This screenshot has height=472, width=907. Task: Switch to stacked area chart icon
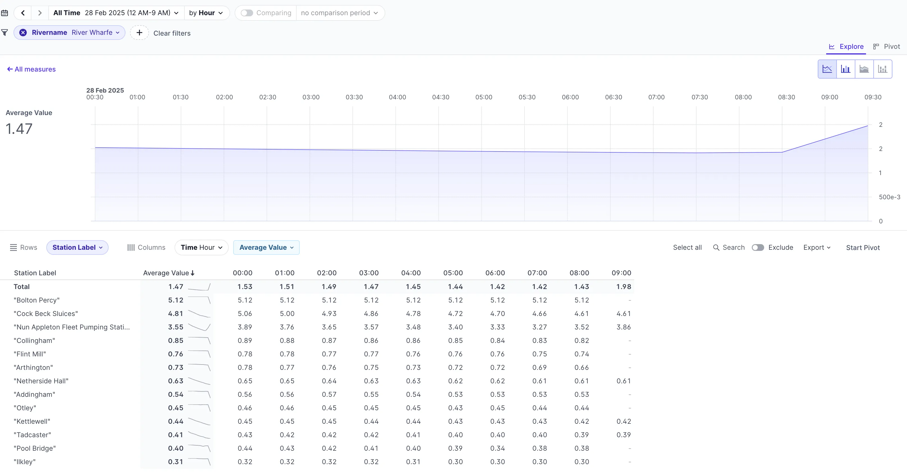[x=864, y=69]
